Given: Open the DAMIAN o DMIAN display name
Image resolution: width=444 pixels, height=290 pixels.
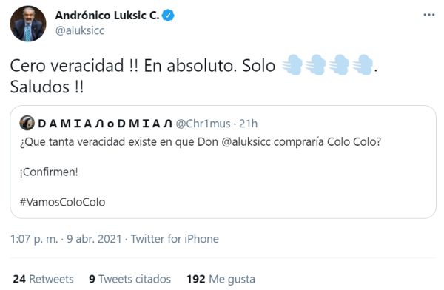Looking at the screenshot, I should [x=105, y=124].
